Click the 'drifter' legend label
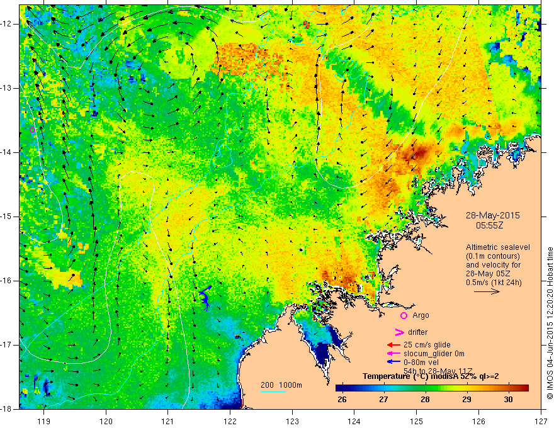 click(x=417, y=332)
